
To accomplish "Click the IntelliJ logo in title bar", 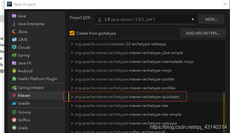I will pos(9,4).
